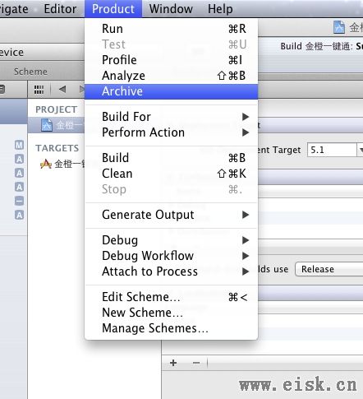Go back with the left arrow icon
363x399 pixels.
(x=62, y=89)
